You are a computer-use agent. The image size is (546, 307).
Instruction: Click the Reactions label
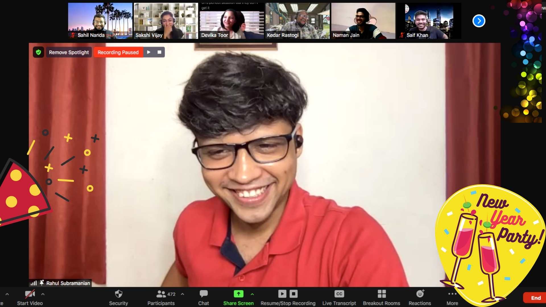[420, 303]
